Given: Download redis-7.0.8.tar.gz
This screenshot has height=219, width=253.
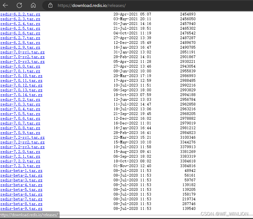Looking at the screenshot, I should click(x=20, y=128).
